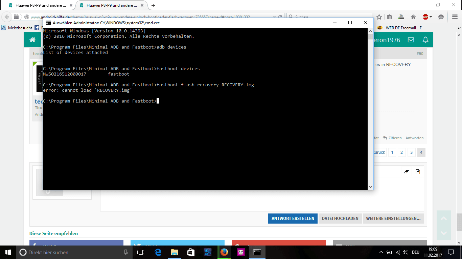Open the bookmarks list icon in Firefox
This screenshot has width=462, height=259.
click(389, 17)
